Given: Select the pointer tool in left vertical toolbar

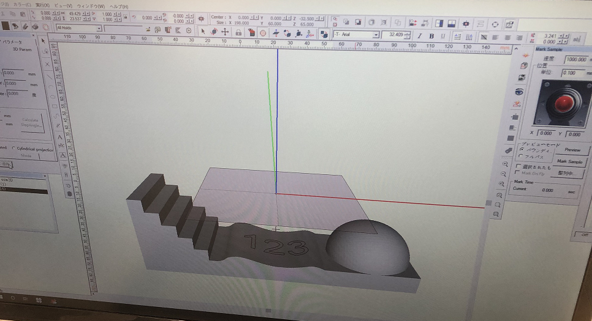Looking at the screenshot, I should click(43, 40).
